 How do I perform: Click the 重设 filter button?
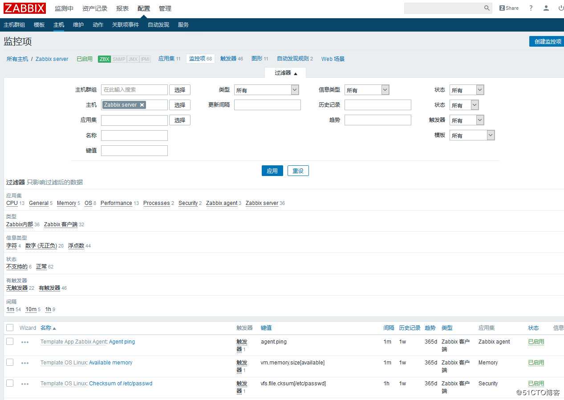click(298, 171)
